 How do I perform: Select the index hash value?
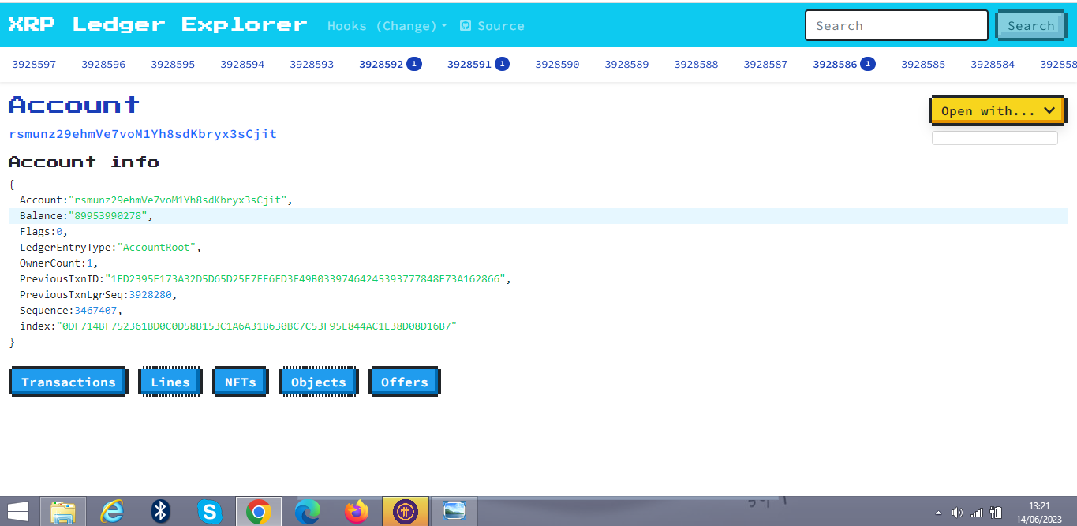(x=256, y=326)
